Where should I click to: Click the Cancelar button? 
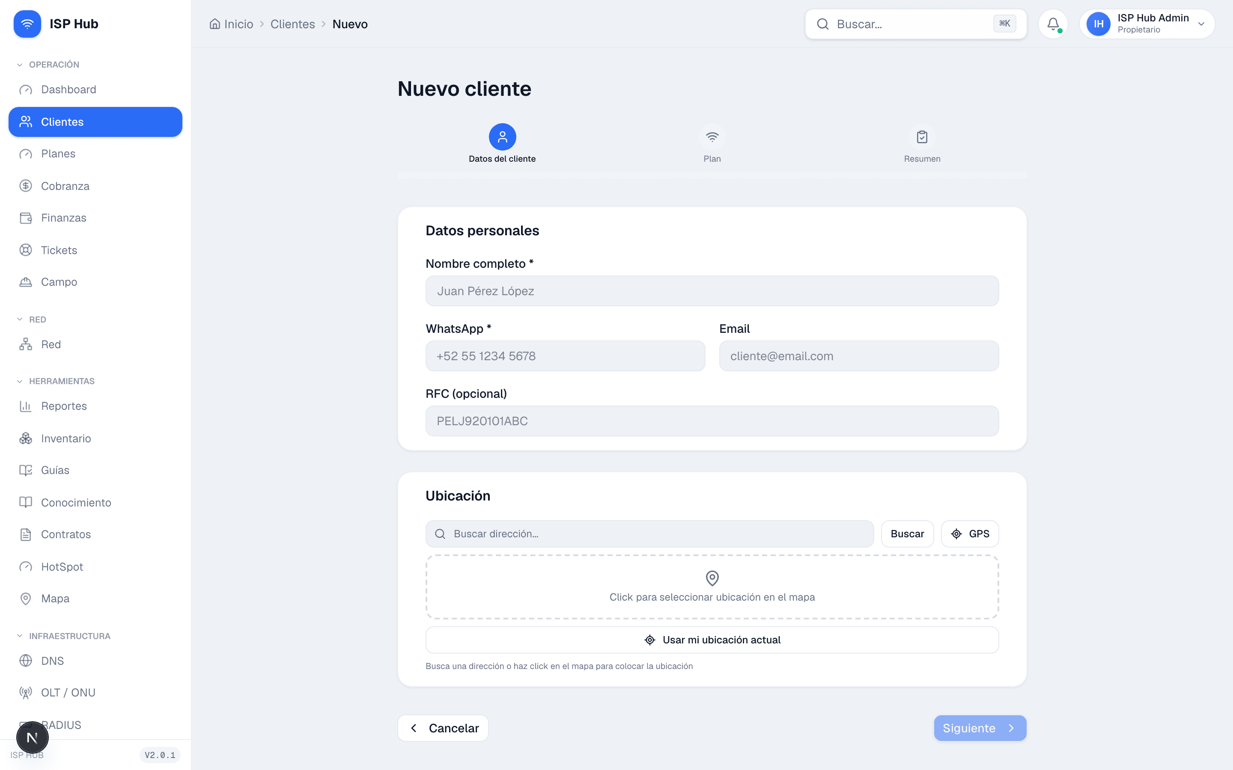point(443,728)
